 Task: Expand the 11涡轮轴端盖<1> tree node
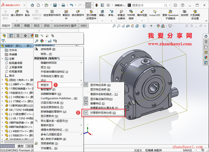point(2,88)
